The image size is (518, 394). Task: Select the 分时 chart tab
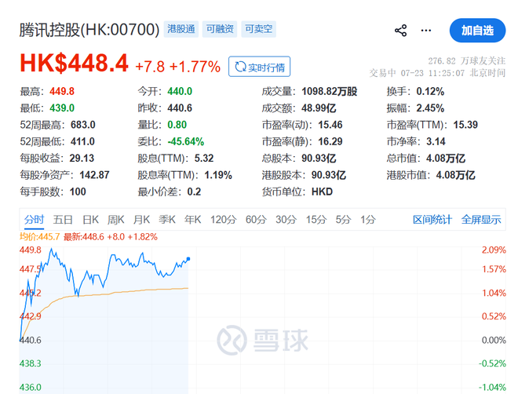34,220
